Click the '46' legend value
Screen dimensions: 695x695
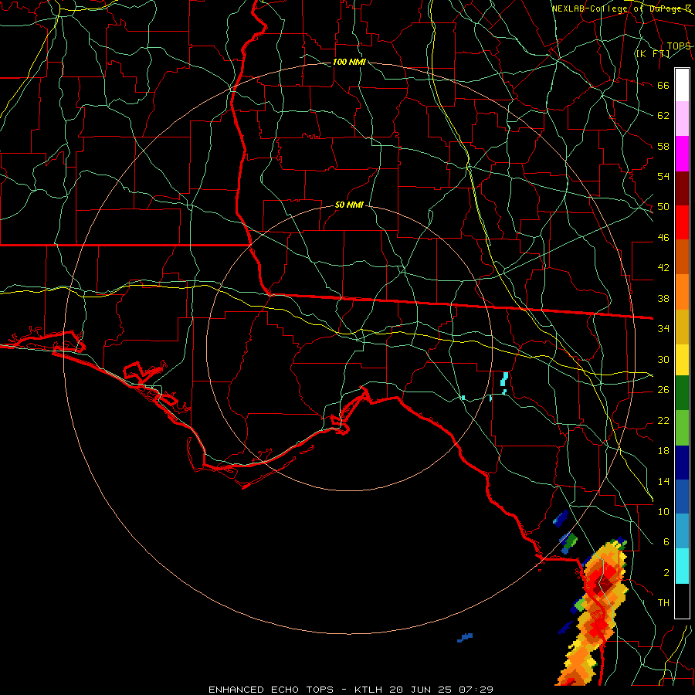(x=663, y=238)
